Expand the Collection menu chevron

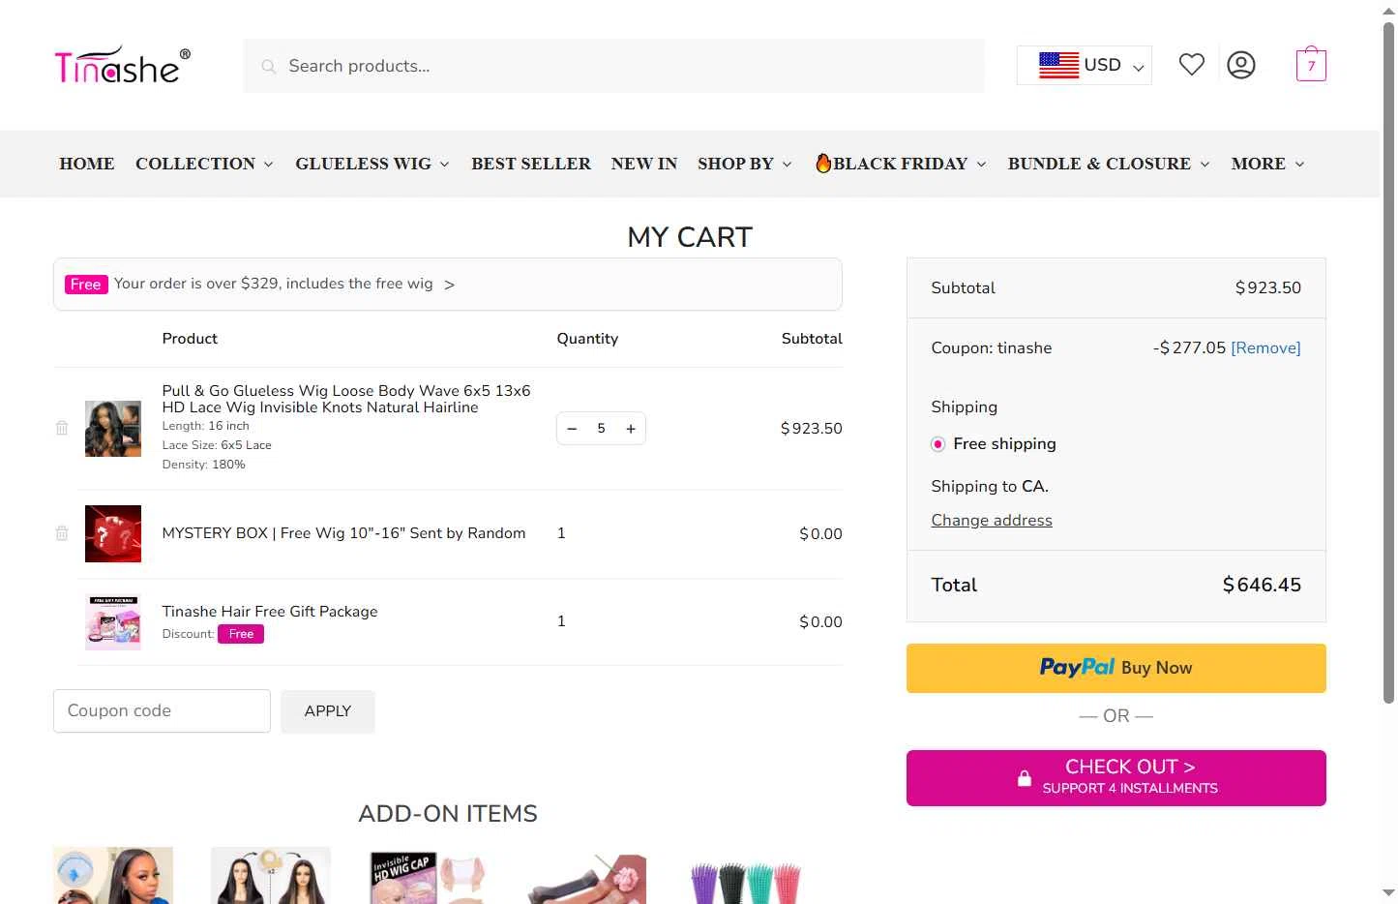(x=269, y=165)
